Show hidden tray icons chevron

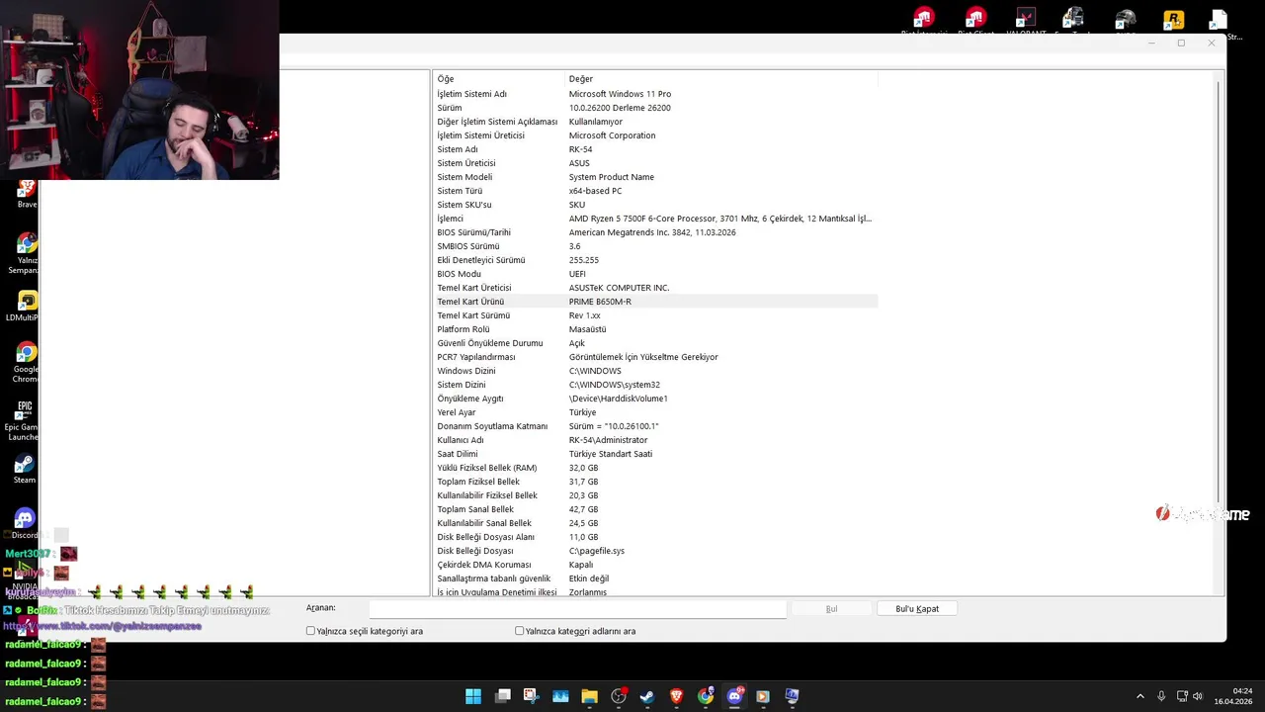1139,696
